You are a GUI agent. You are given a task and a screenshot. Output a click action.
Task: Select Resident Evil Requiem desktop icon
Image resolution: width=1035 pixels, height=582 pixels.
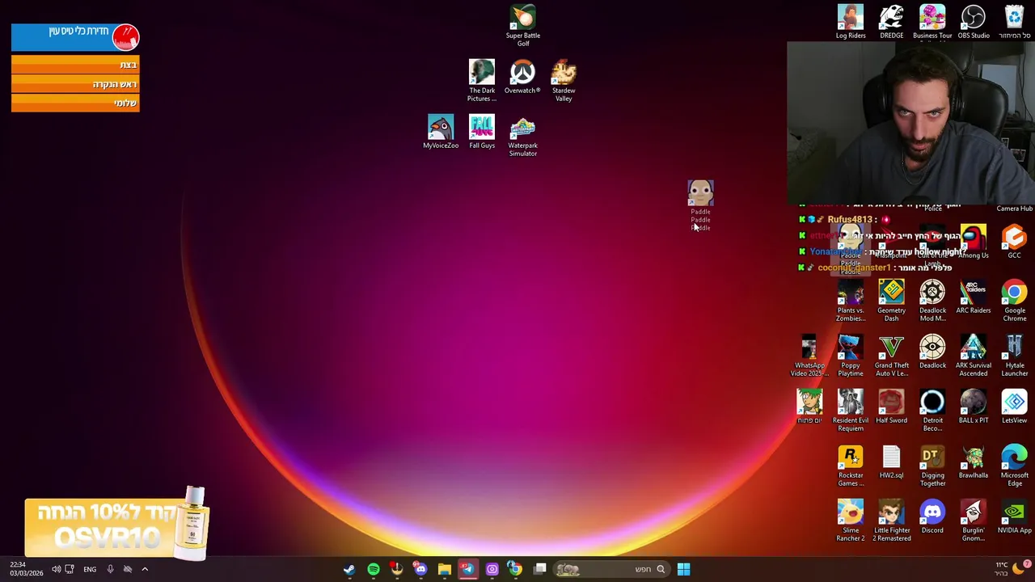tap(851, 411)
